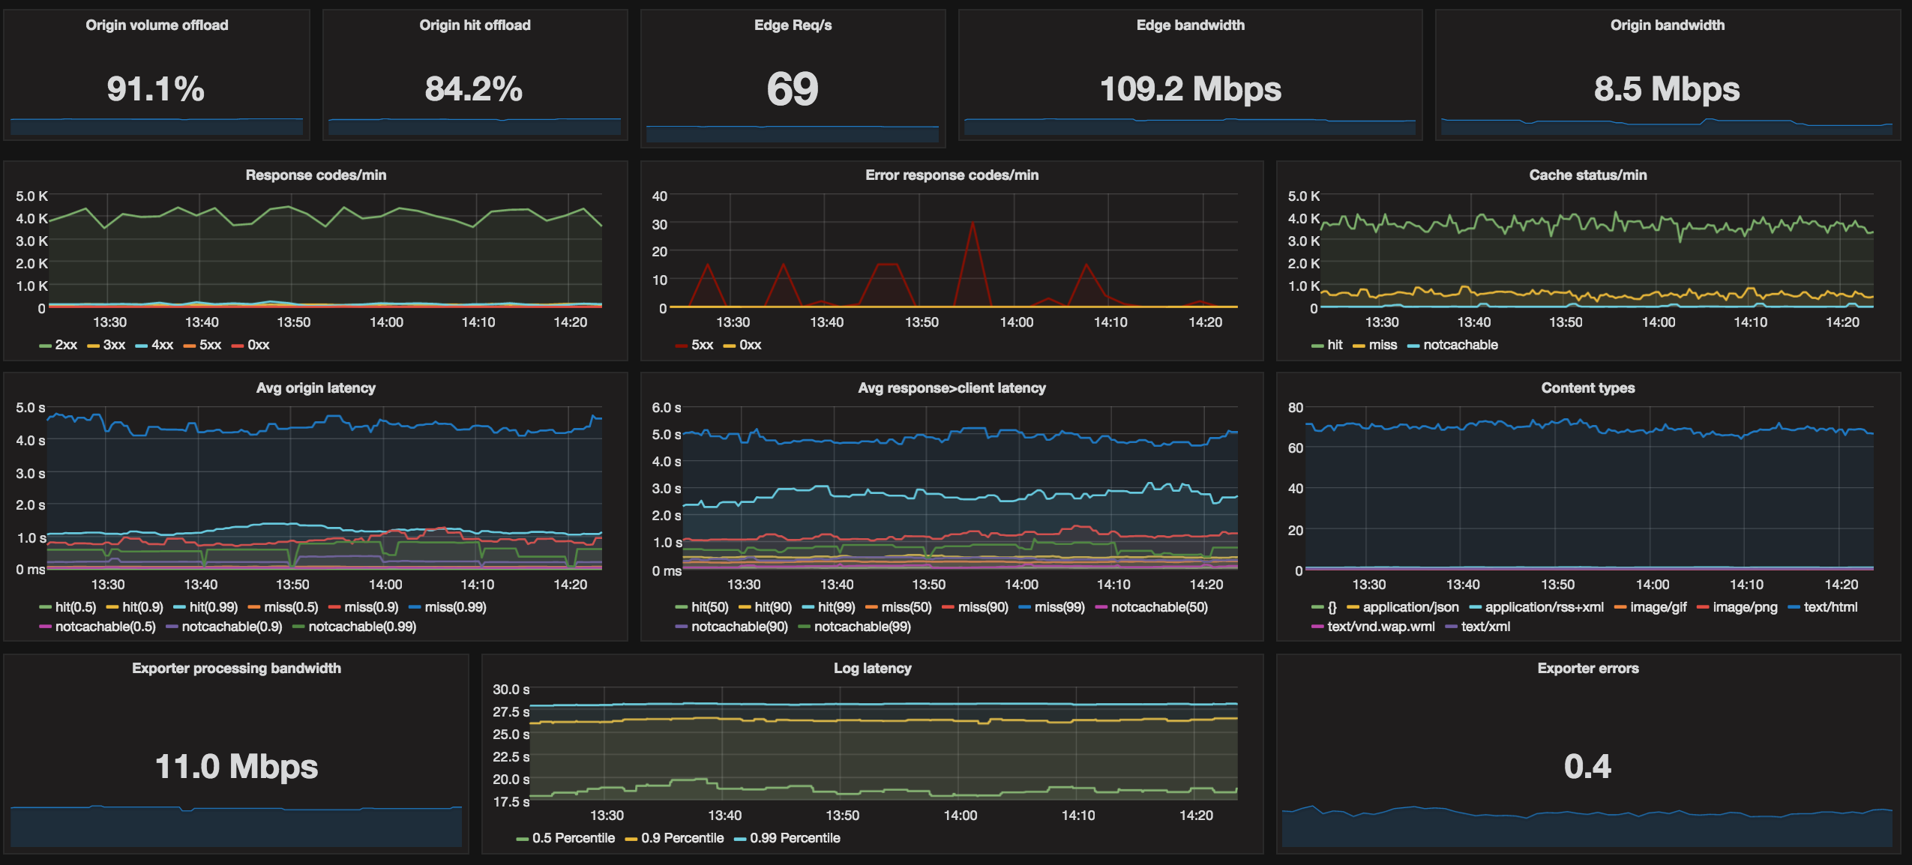Toggle text/xml in Content types legend
Viewport: 1912px width, 865px height.
(1485, 627)
